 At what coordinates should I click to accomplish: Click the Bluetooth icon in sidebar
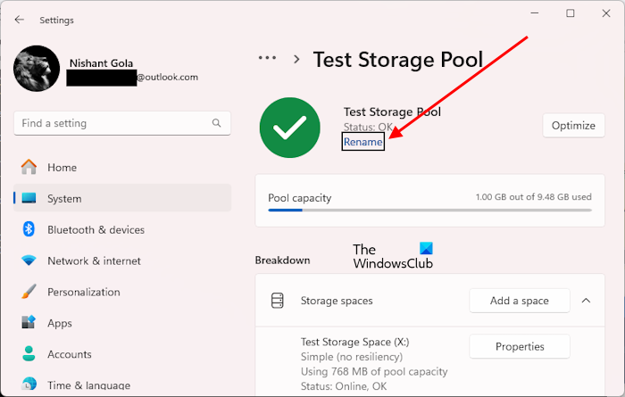click(x=29, y=229)
